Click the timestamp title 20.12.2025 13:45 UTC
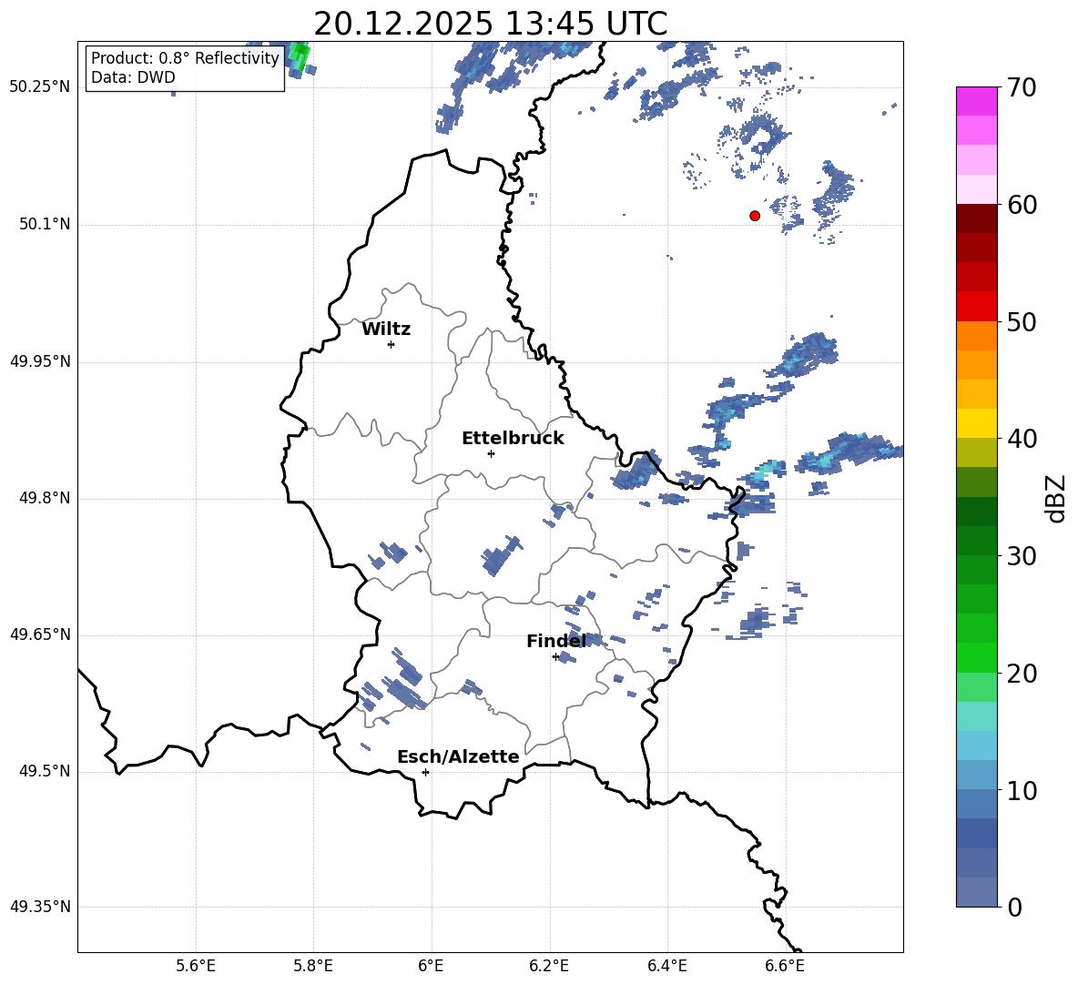The image size is (1078, 984). pyautogui.click(x=490, y=23)
